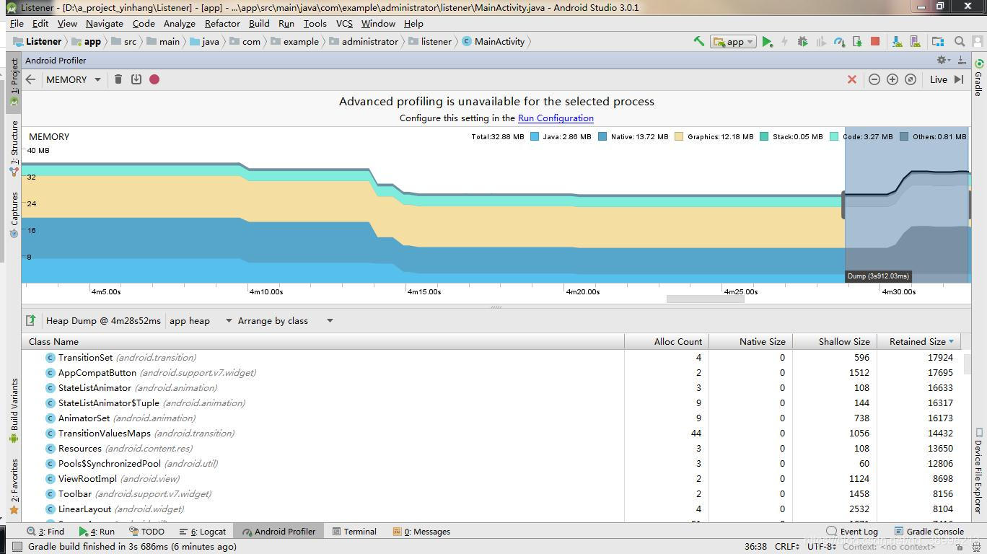This screenshot has height=554, width=987.
Task: Run the app using the green Run arrow
Action: tap(767, 41)
